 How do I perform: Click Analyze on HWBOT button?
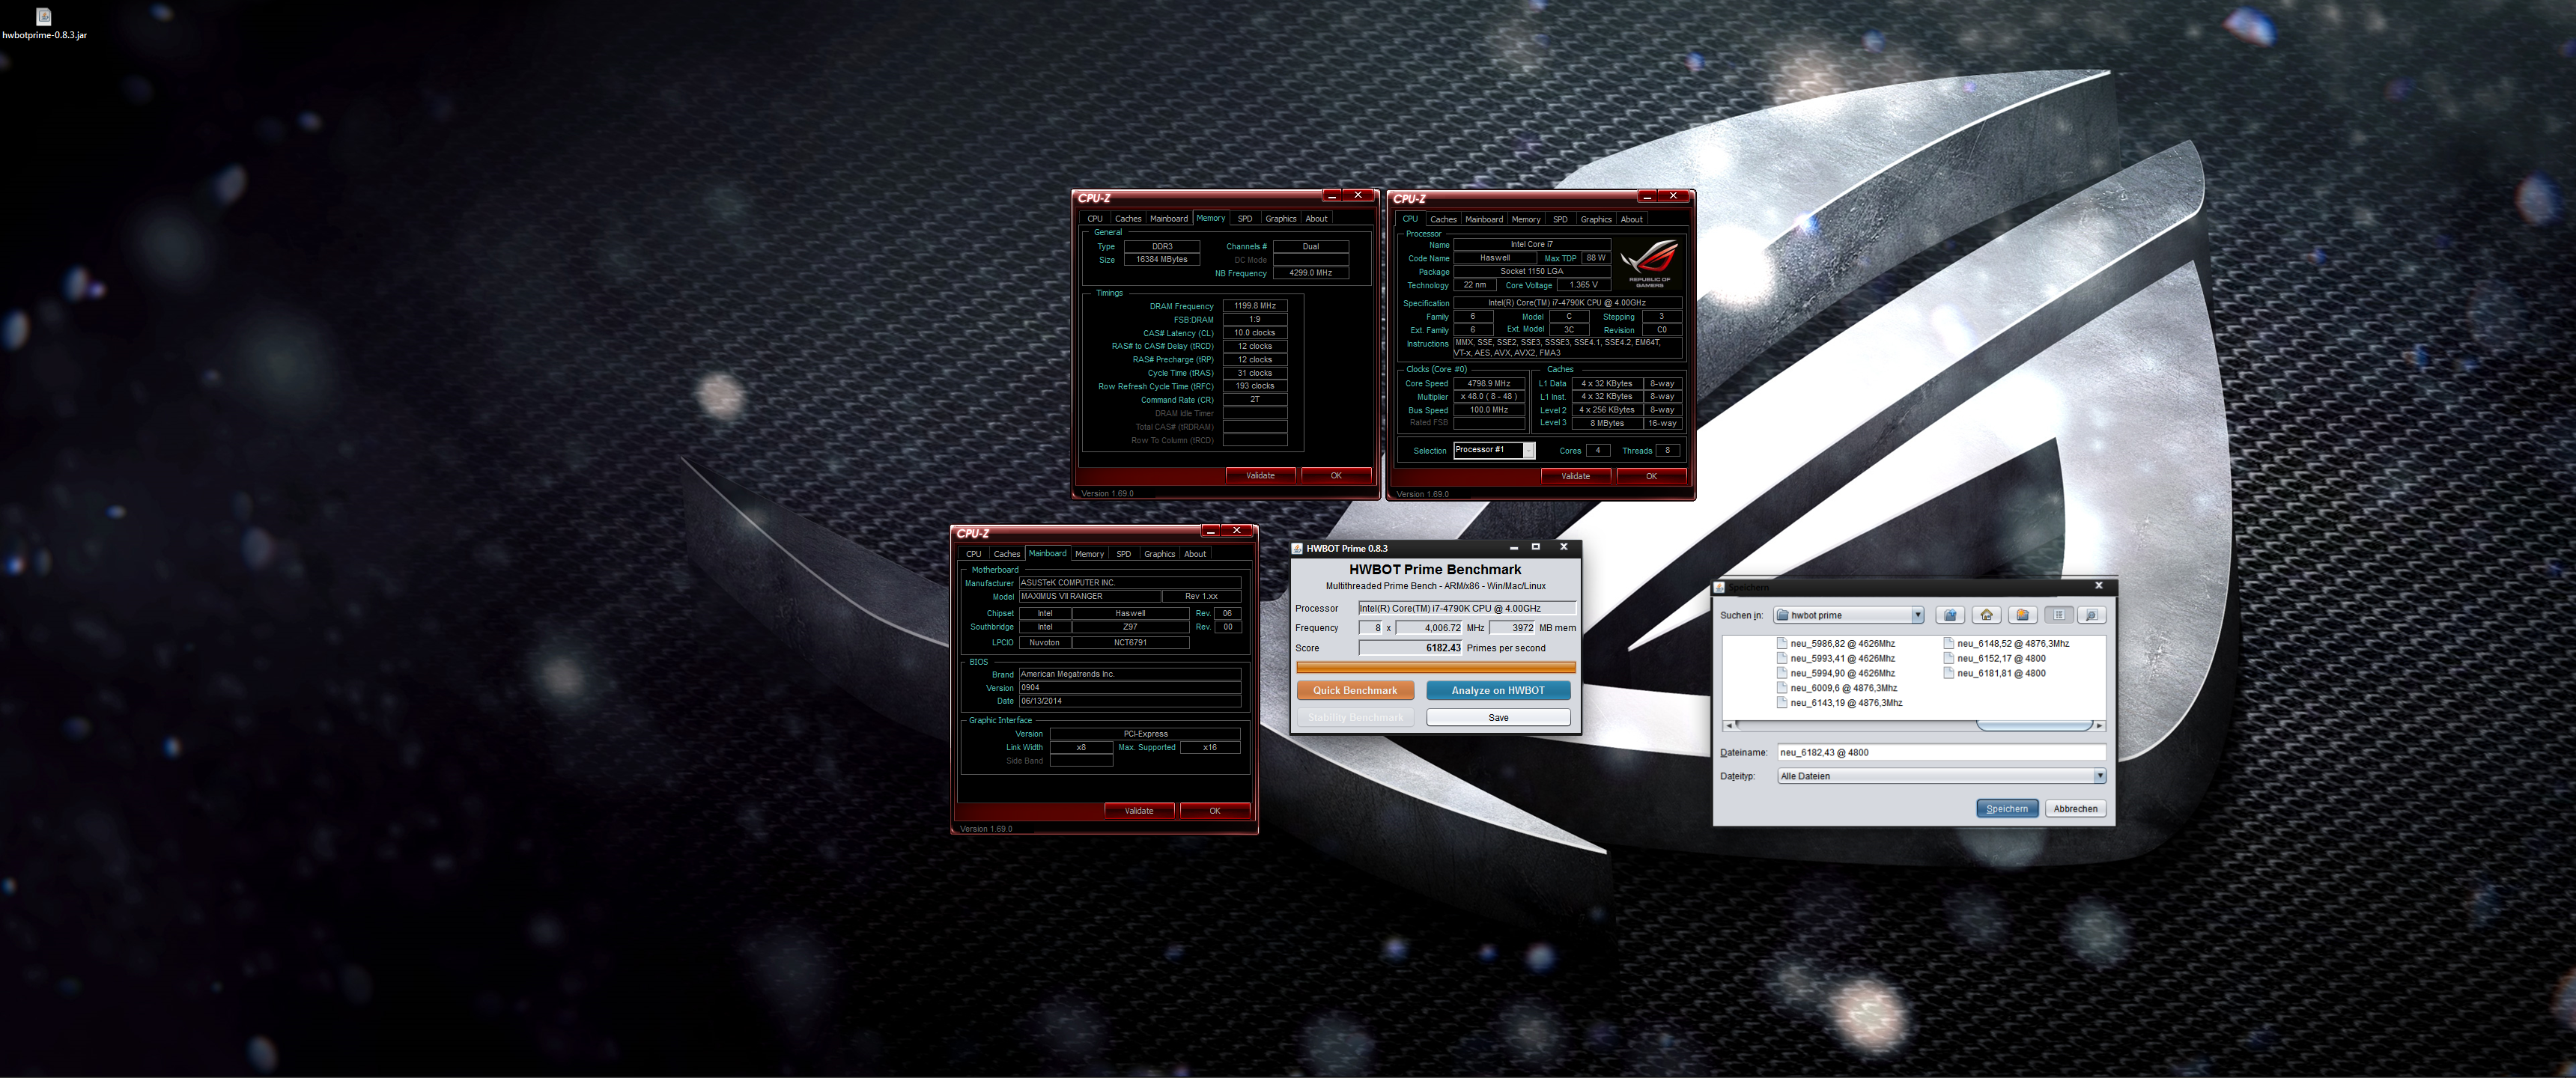(1498, 691)
